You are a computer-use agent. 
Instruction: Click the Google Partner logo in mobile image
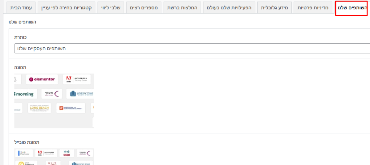pos(24,153)
